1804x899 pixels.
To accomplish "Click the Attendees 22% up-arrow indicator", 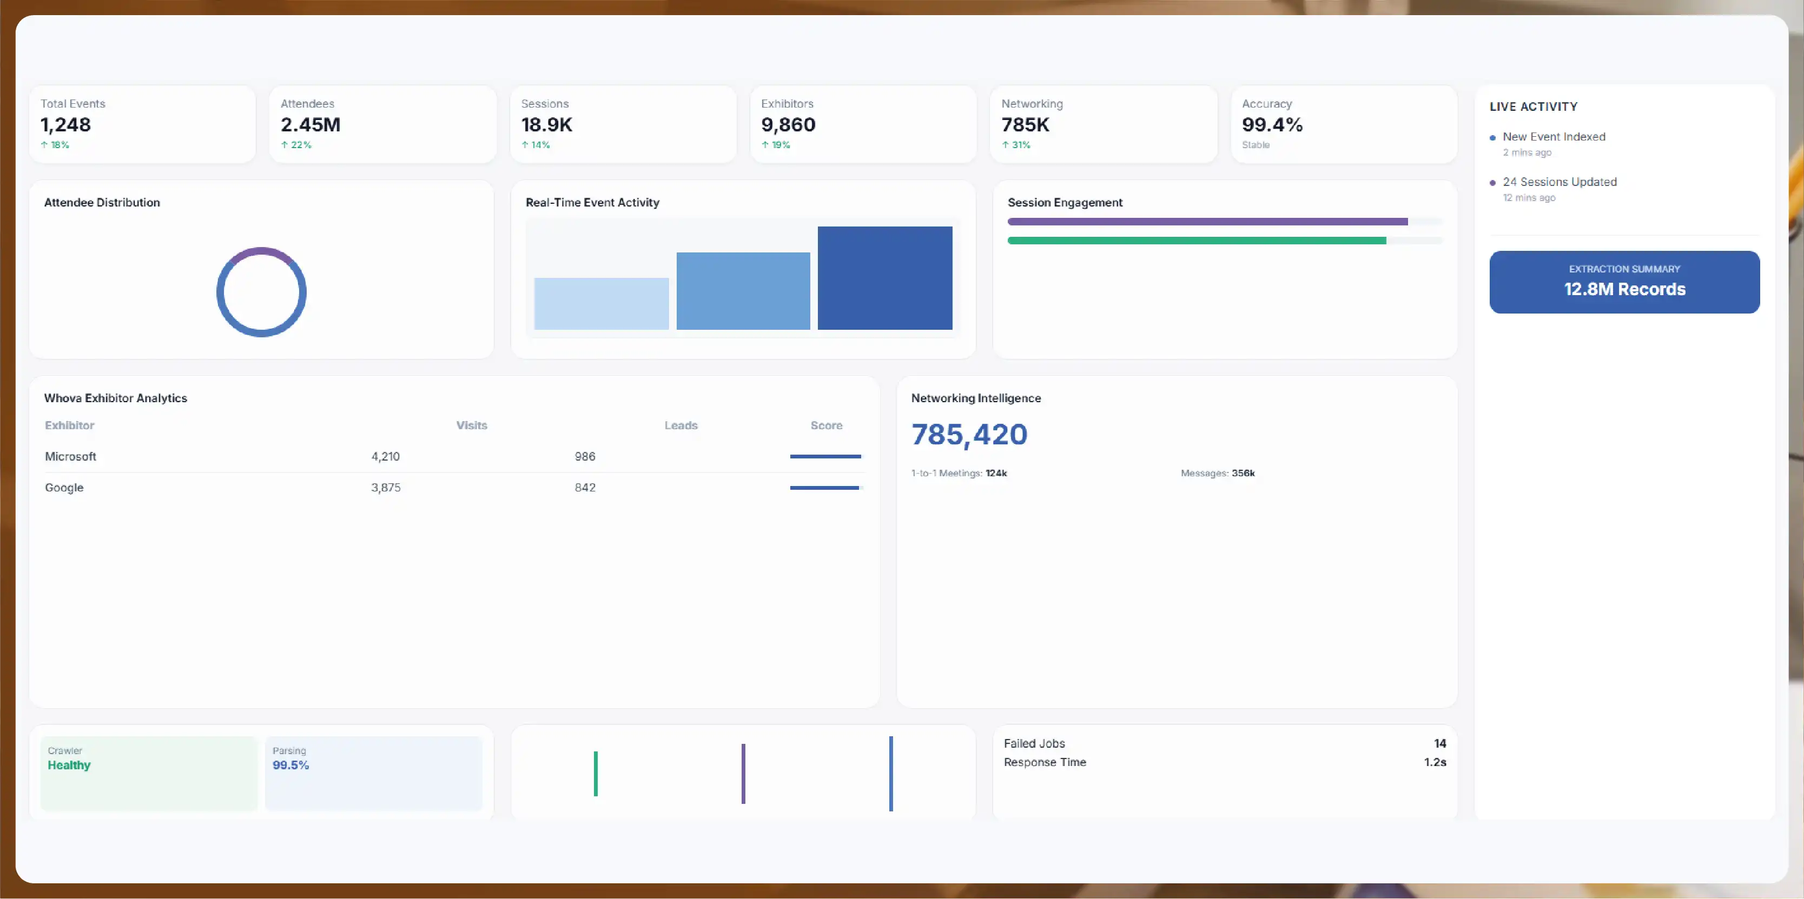I will coord(296,145).
